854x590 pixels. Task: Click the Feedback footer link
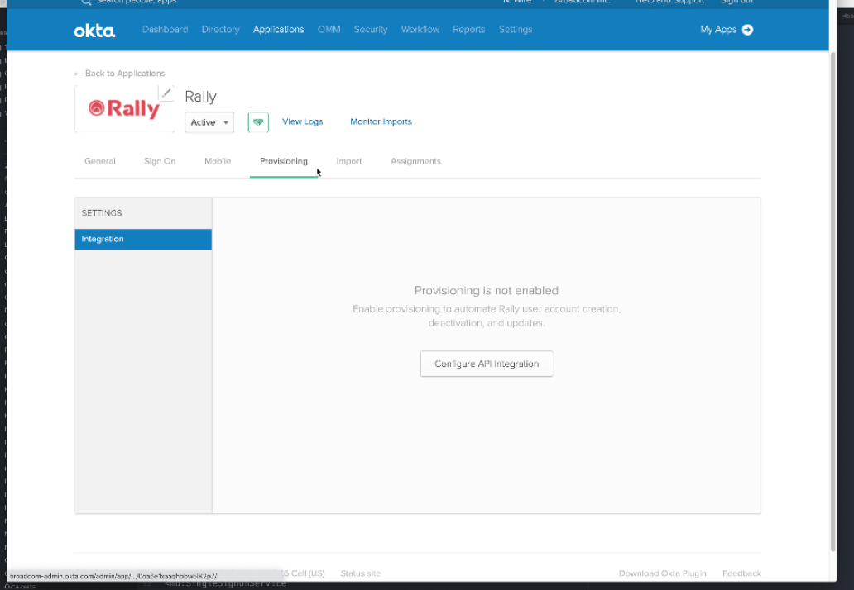741,573
